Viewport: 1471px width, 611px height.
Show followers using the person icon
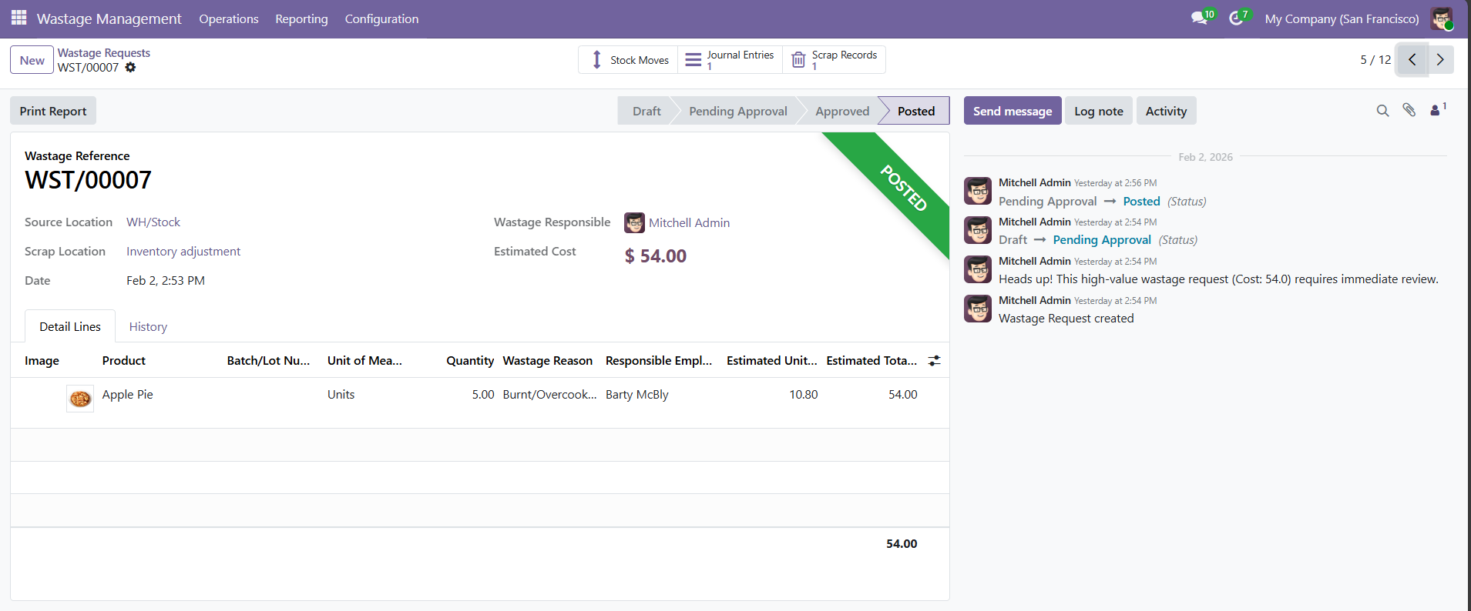(1436, 111)
